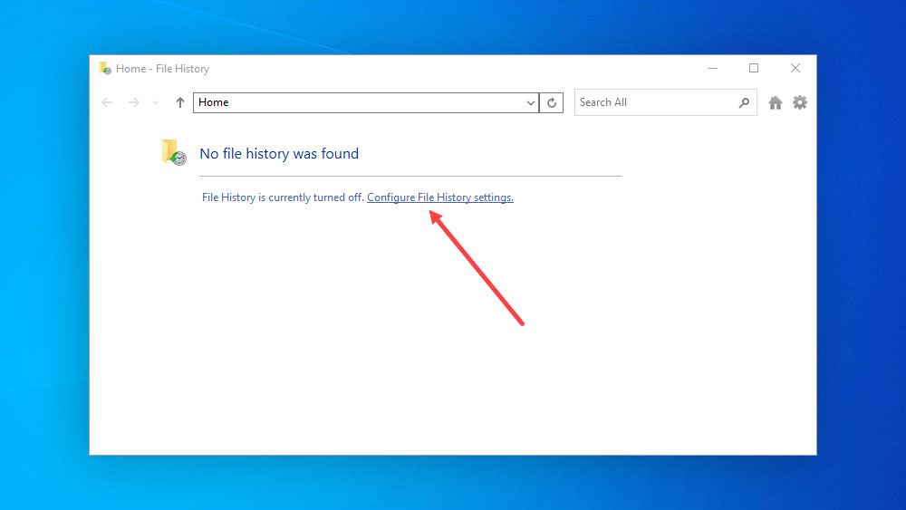Open Configure File History settings link
This screenshot has height=510, width=906.
439,197
